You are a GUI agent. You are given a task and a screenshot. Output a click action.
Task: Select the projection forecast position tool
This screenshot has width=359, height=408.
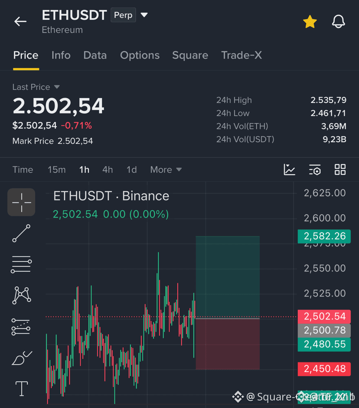[x=21, y=327]
